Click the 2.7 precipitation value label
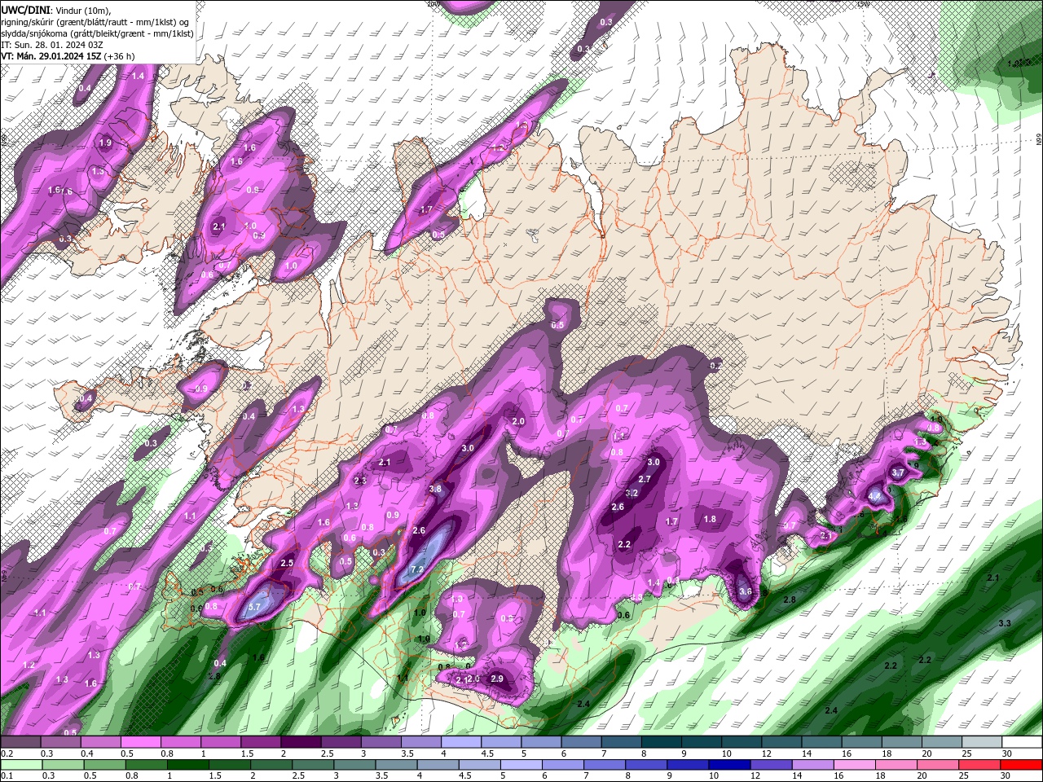 click(645, 479)
